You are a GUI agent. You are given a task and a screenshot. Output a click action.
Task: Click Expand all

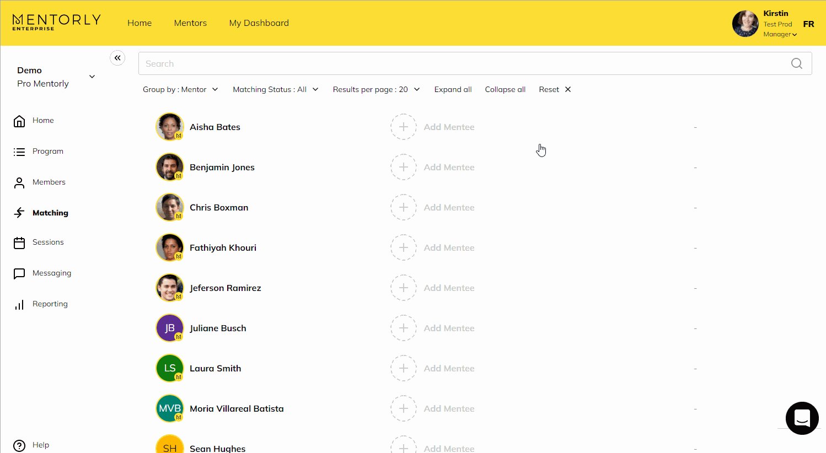[x=453, y=89]
